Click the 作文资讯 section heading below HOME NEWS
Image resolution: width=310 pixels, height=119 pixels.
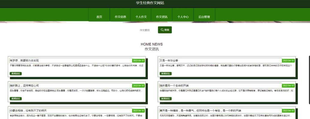[152, 49]
